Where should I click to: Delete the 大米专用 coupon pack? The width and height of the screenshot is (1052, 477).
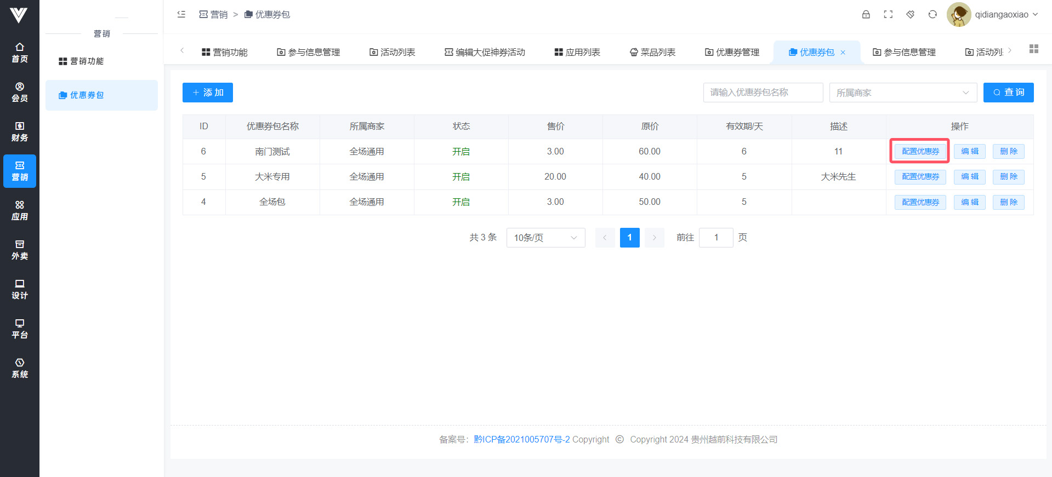(1008, 177)
